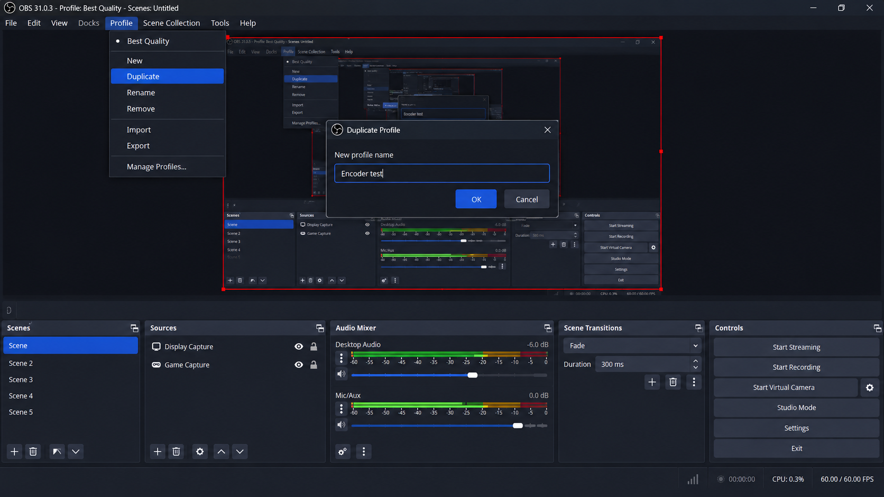Pop out the Audio Mixer dock

tap(548, 328)
